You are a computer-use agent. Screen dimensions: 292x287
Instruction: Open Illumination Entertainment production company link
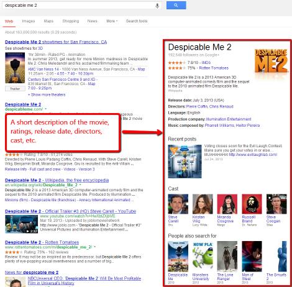pyautogui.click(x=229, y=119)
